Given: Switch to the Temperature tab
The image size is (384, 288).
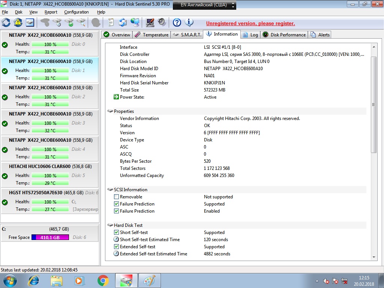Looking at the screenshot, I should [x=151, y=35].
